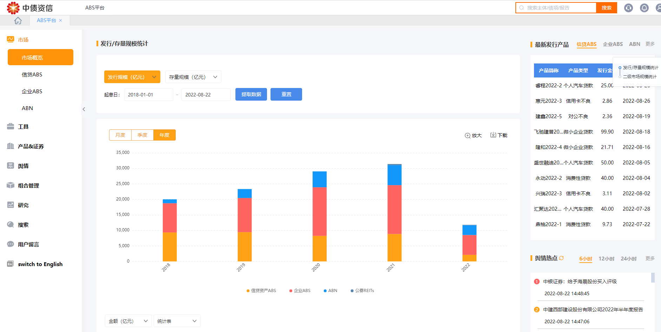Viewport: 661px width, 332px height.
Task: Click 更多 beside 最新发行产品
Action: click(650, 44)
